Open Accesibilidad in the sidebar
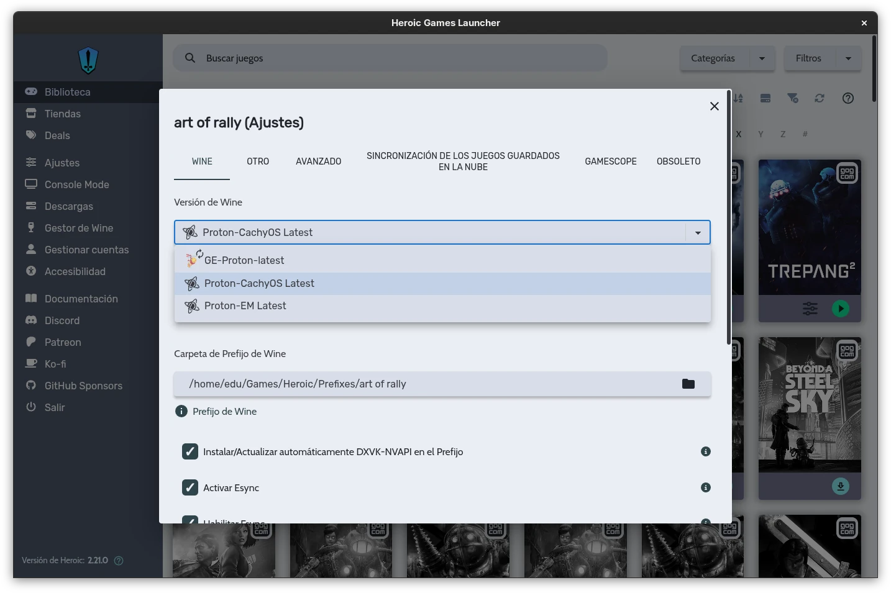891x593 pixels. tap(88, 271)
